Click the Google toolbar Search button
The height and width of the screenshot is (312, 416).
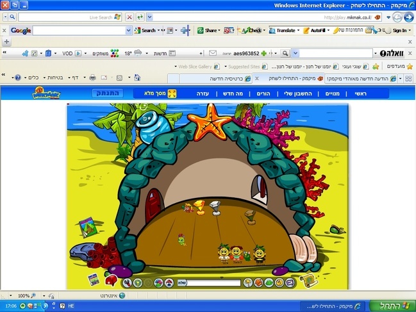(x=145, y=31)
